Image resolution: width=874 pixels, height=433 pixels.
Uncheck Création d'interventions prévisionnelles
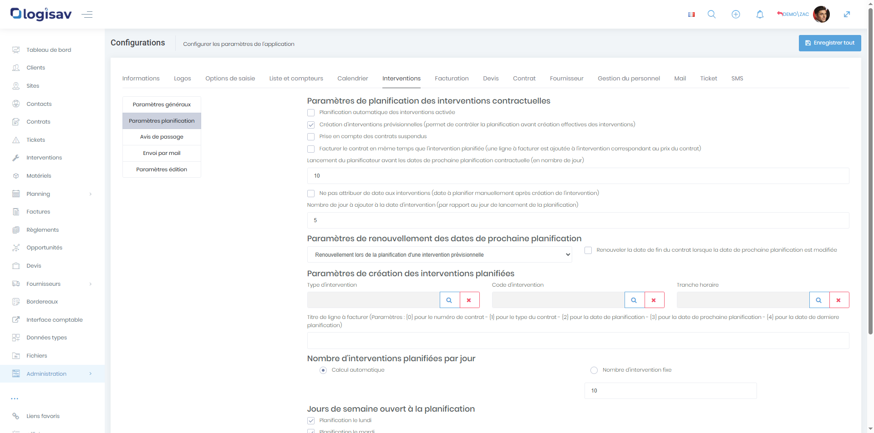coord(311,125)
